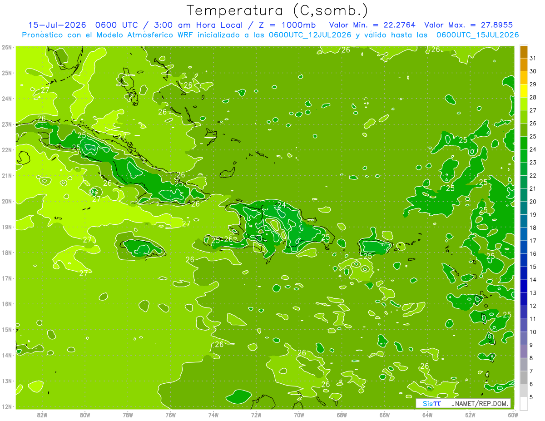Click the longitude axis label "66W"
Image resolution: width=545 pixels, height=421 pixels.
click(x=384, y=415)
